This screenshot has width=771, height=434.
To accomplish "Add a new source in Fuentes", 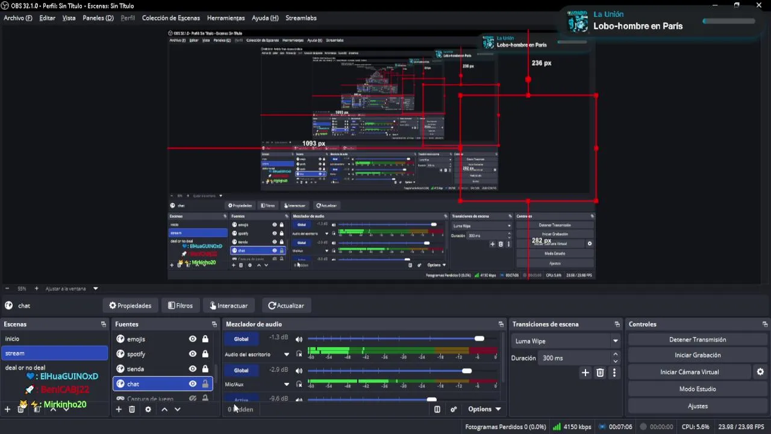I will 119,409.
